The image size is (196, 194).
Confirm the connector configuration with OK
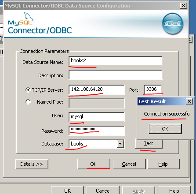pyautogui.click(x=94, y=164)
